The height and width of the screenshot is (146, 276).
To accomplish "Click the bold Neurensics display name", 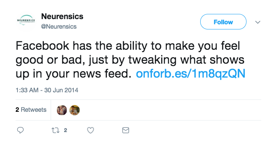I will (x=62, y=16).
